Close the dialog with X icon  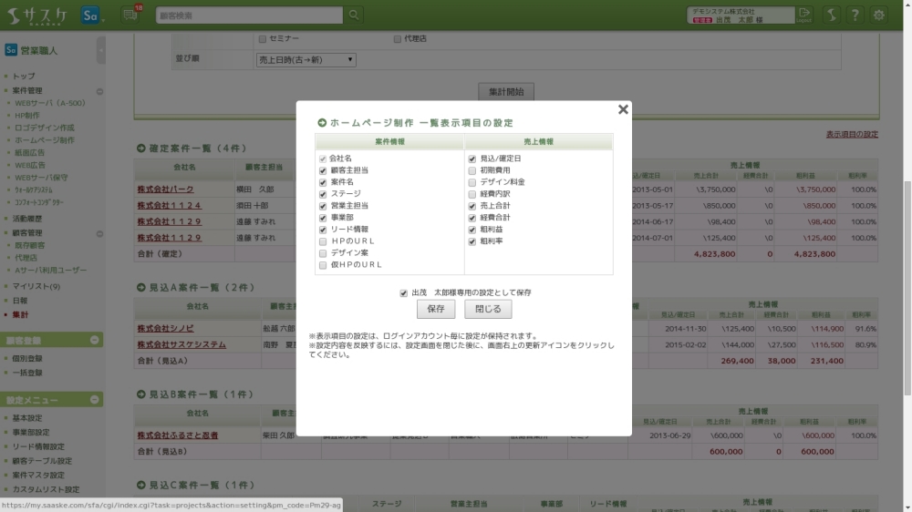(x=623, y=109)
